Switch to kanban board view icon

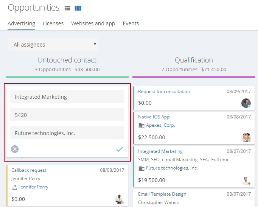(78, 8)
